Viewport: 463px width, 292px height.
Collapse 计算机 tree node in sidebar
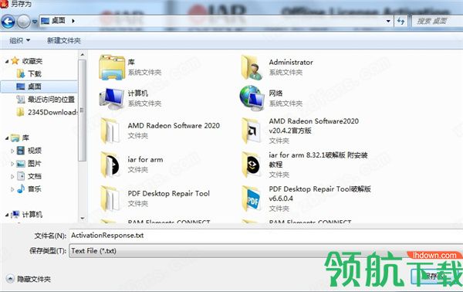7,215
